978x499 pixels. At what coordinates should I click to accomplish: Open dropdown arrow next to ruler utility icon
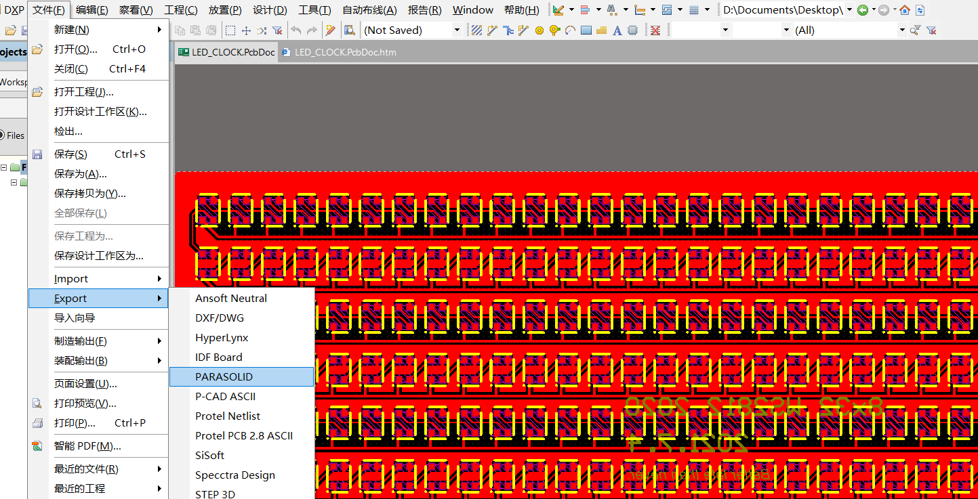(571, 10)
